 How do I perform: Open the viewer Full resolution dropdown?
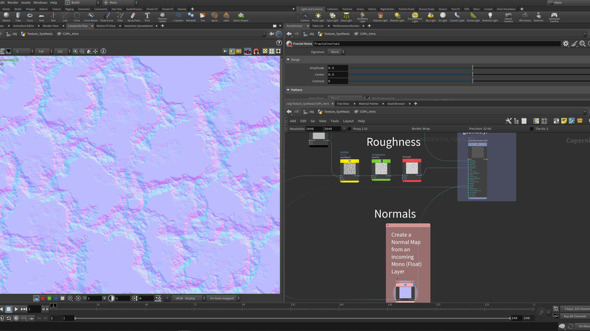(x=44, y=51)
